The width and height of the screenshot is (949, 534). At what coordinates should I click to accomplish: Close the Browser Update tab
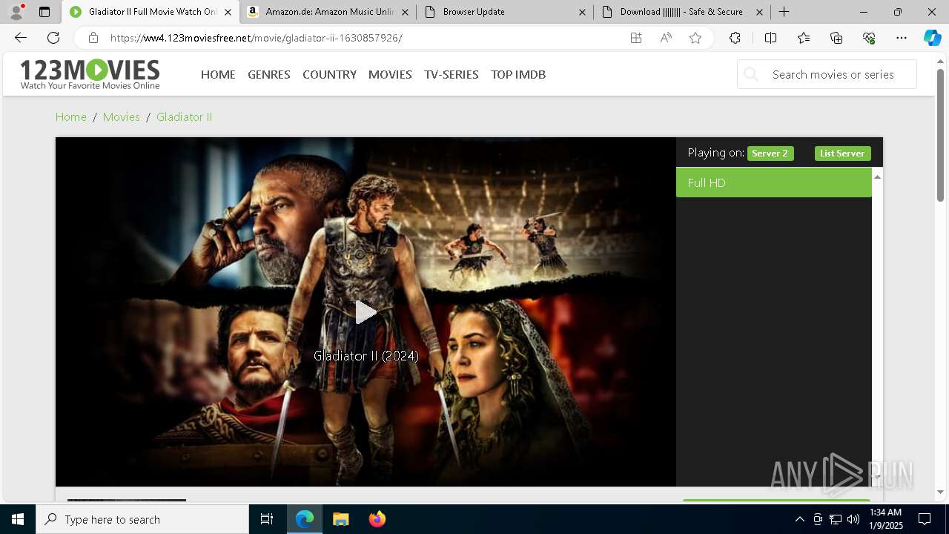click(x=582, y=12)
